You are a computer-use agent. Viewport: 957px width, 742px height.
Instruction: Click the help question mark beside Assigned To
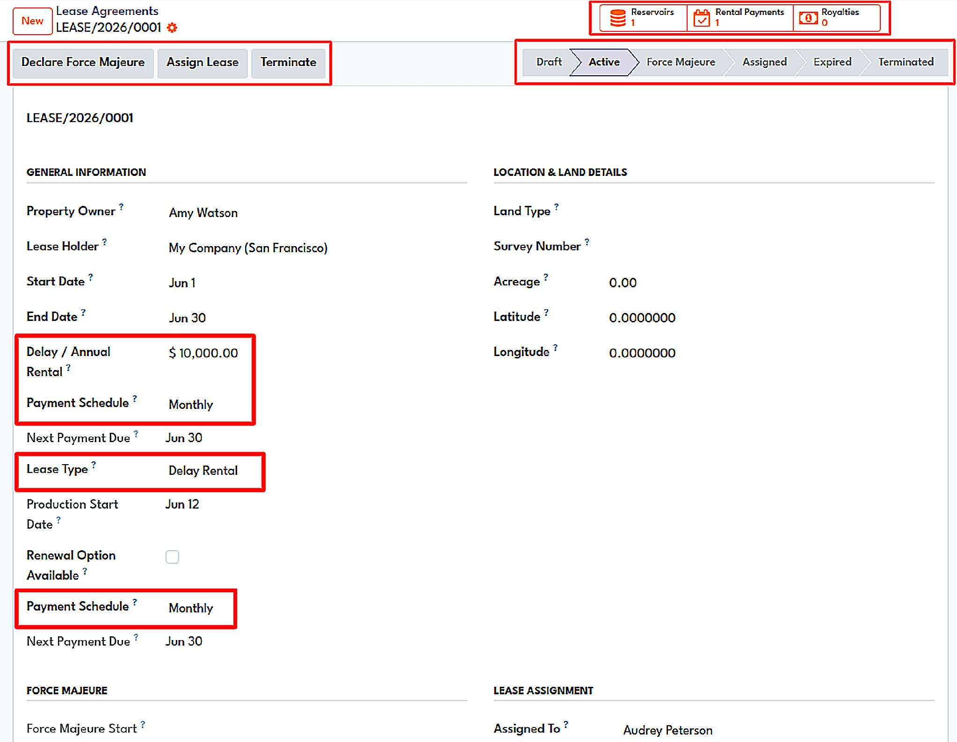[566, 724]
